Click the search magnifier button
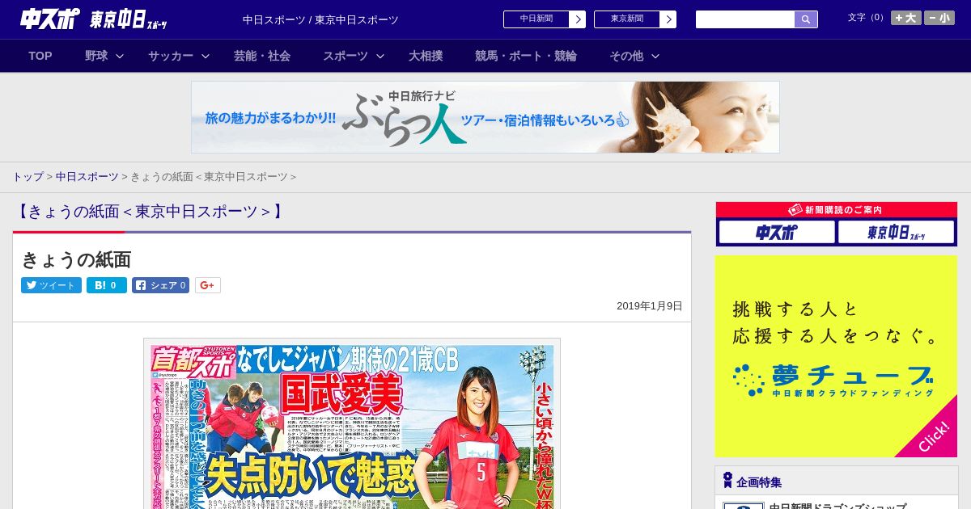The width and height of the screenshot is (971, 509). point(806,19)
